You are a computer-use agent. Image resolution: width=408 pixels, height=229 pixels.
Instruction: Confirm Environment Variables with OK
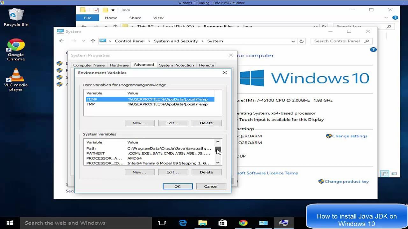click(178, 186)
